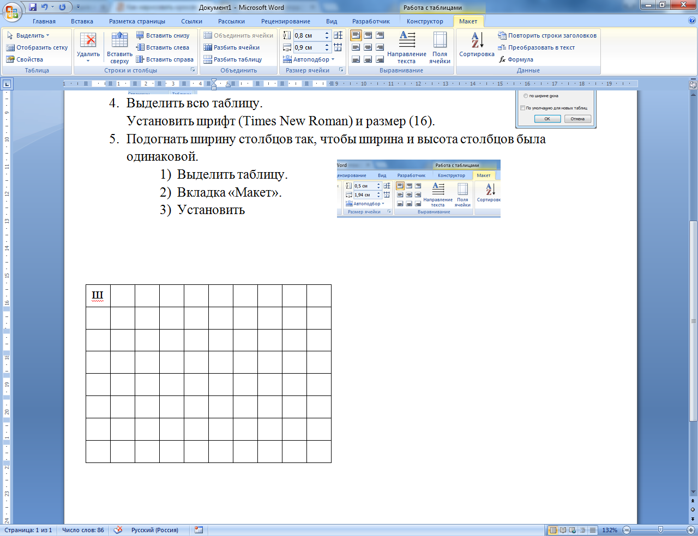Click Вставить справа button
Screen dimensions: 698x536
tap(165, 59)
